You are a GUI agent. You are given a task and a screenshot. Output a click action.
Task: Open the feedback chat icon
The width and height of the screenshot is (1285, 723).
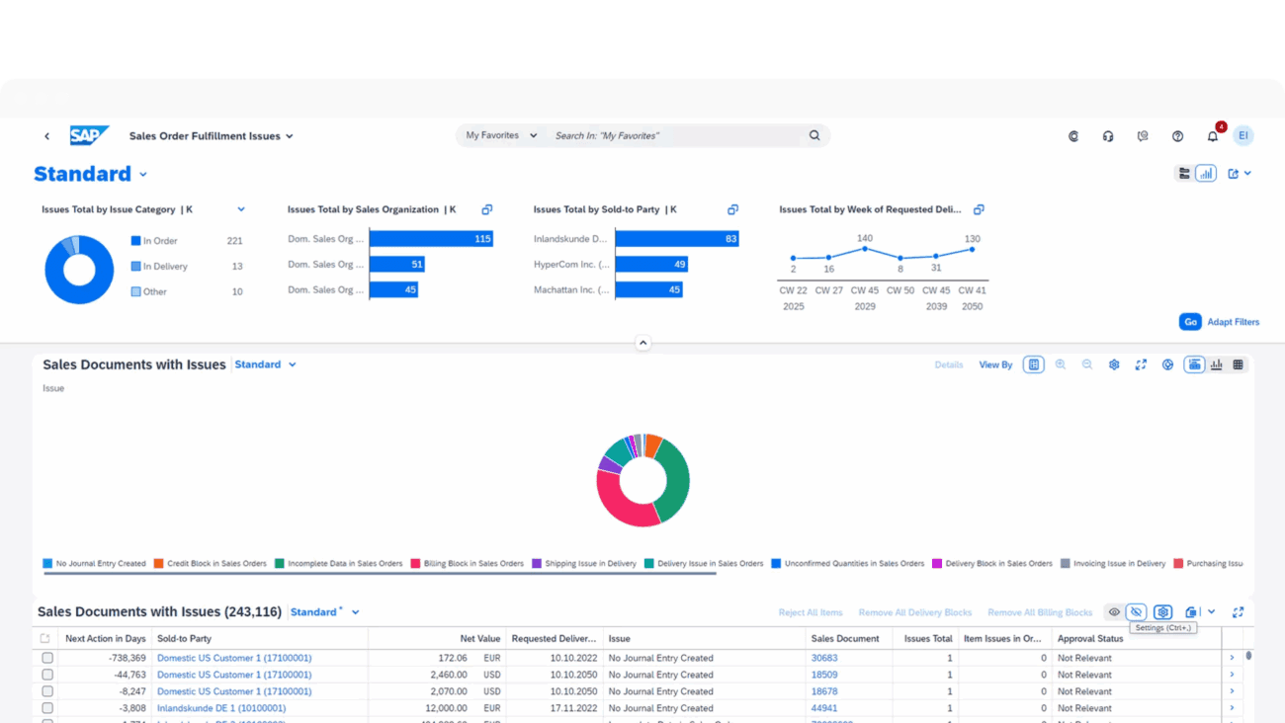1143,136
